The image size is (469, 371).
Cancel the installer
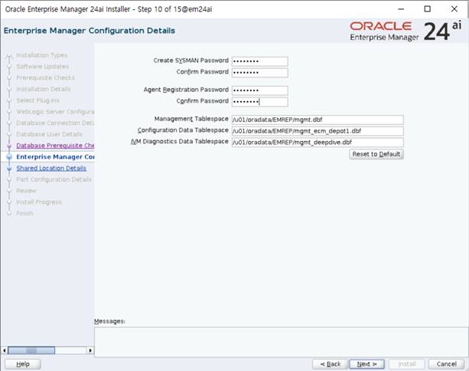pos(447,364)
